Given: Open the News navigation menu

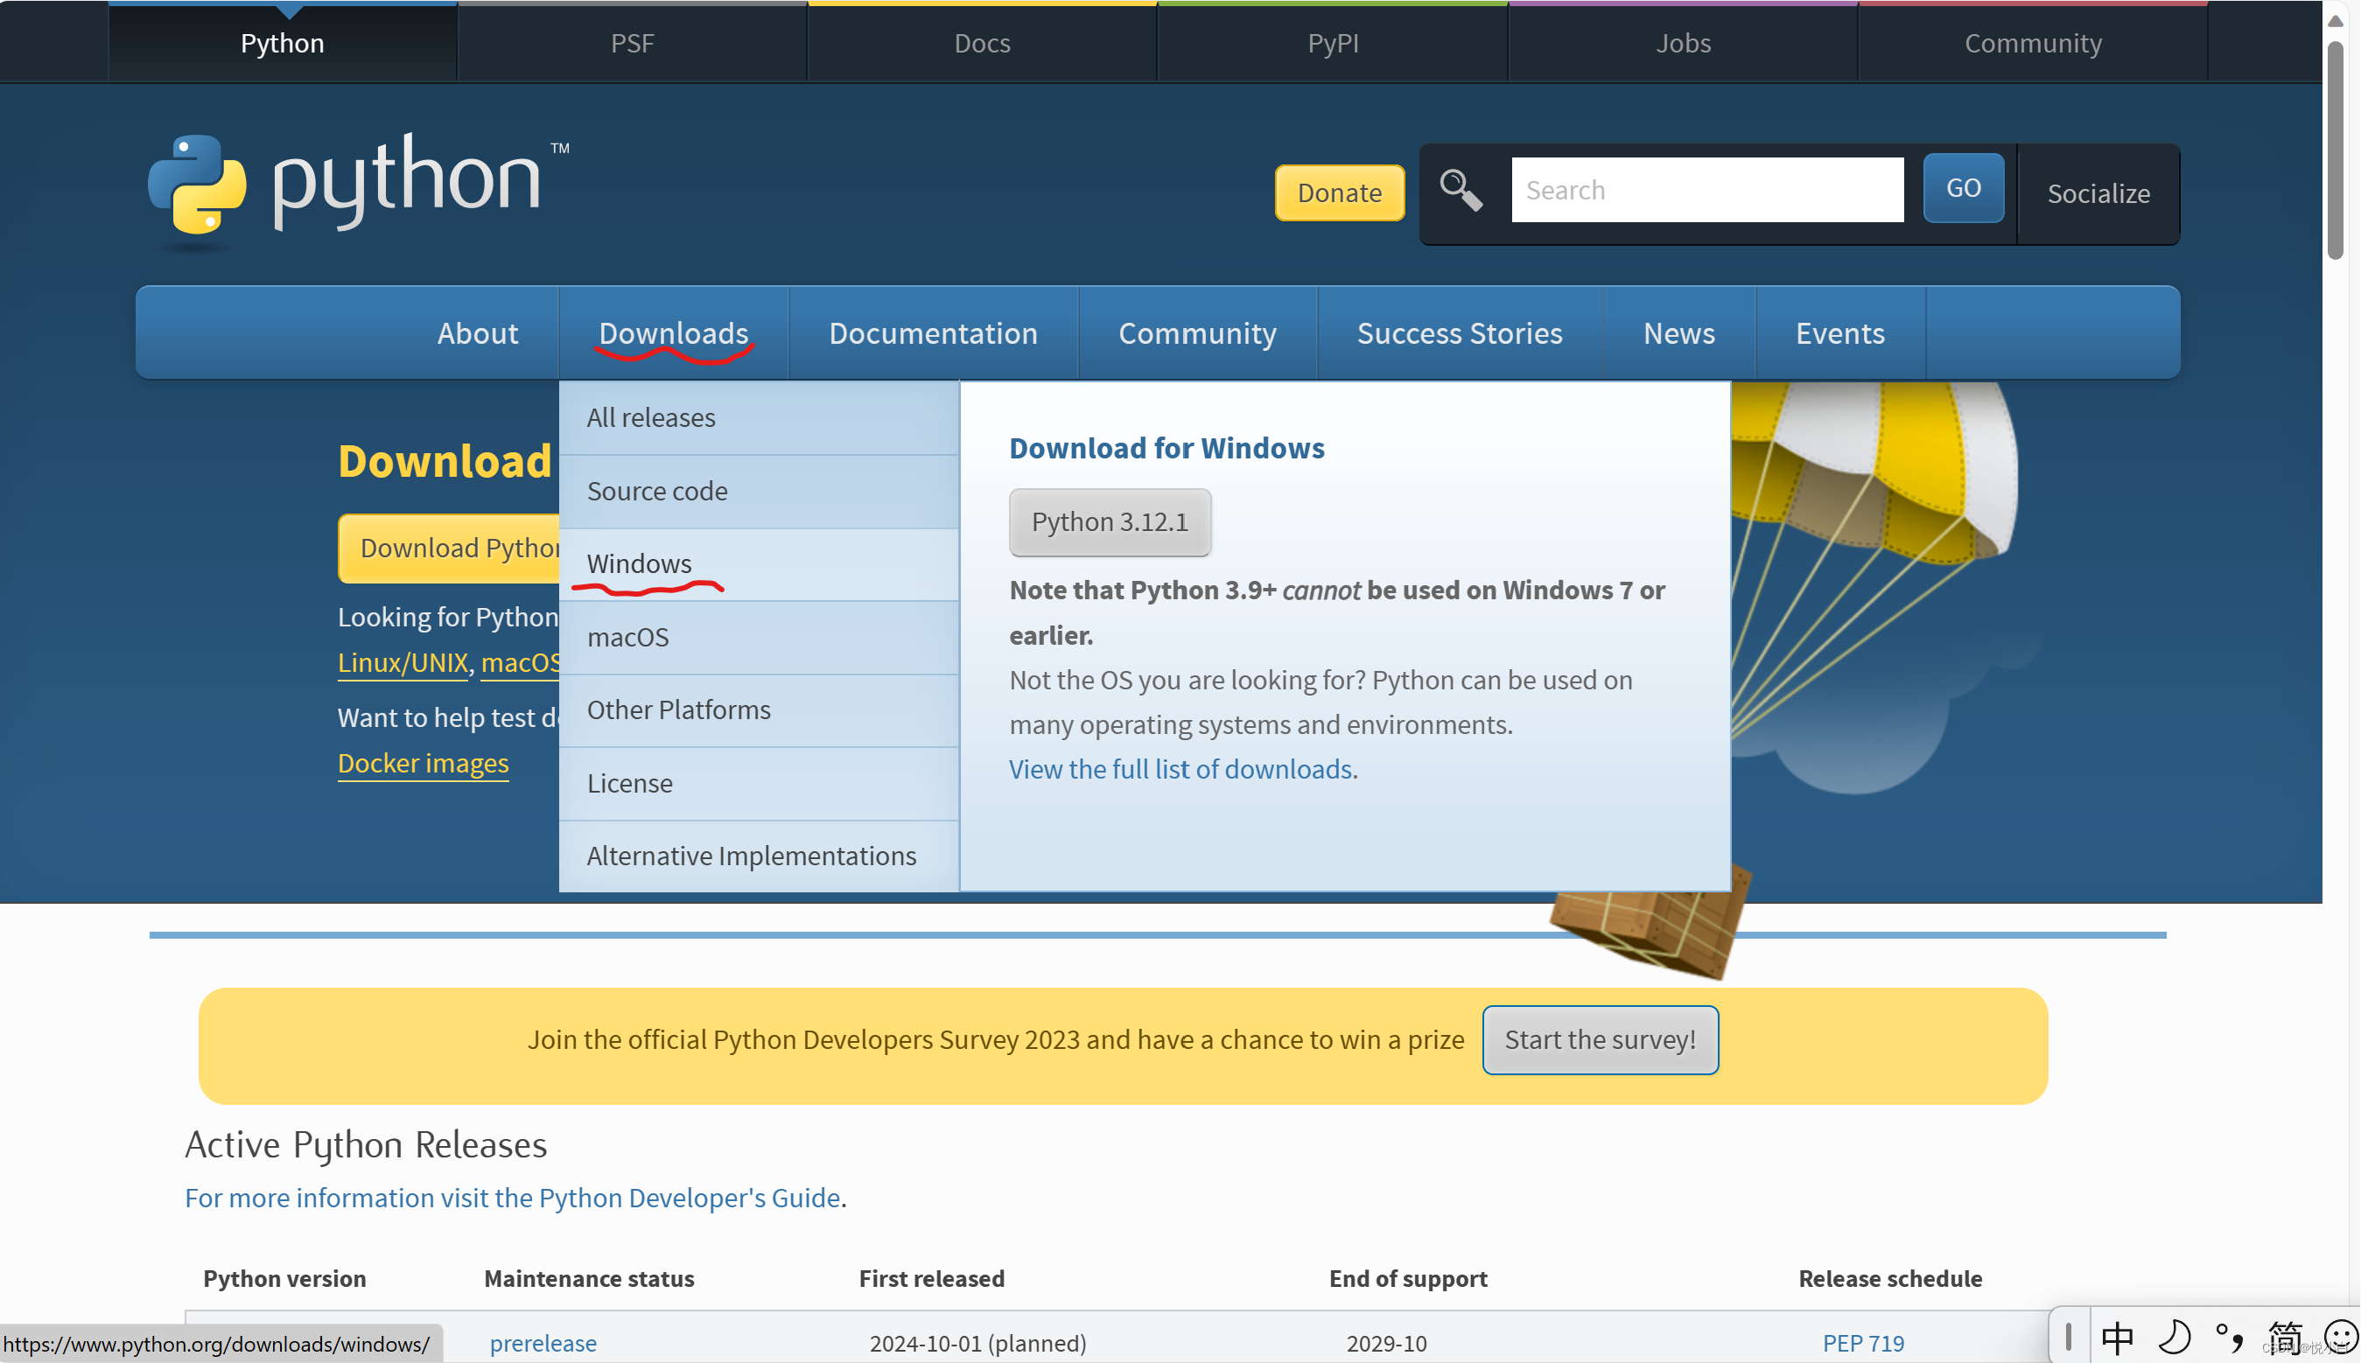Looking at the screenshot, I should pyautogui.click(x=1679, y=333).
